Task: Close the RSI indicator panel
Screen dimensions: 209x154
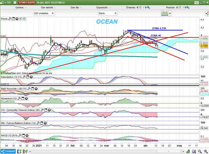Action: click(x=45, y=123)
